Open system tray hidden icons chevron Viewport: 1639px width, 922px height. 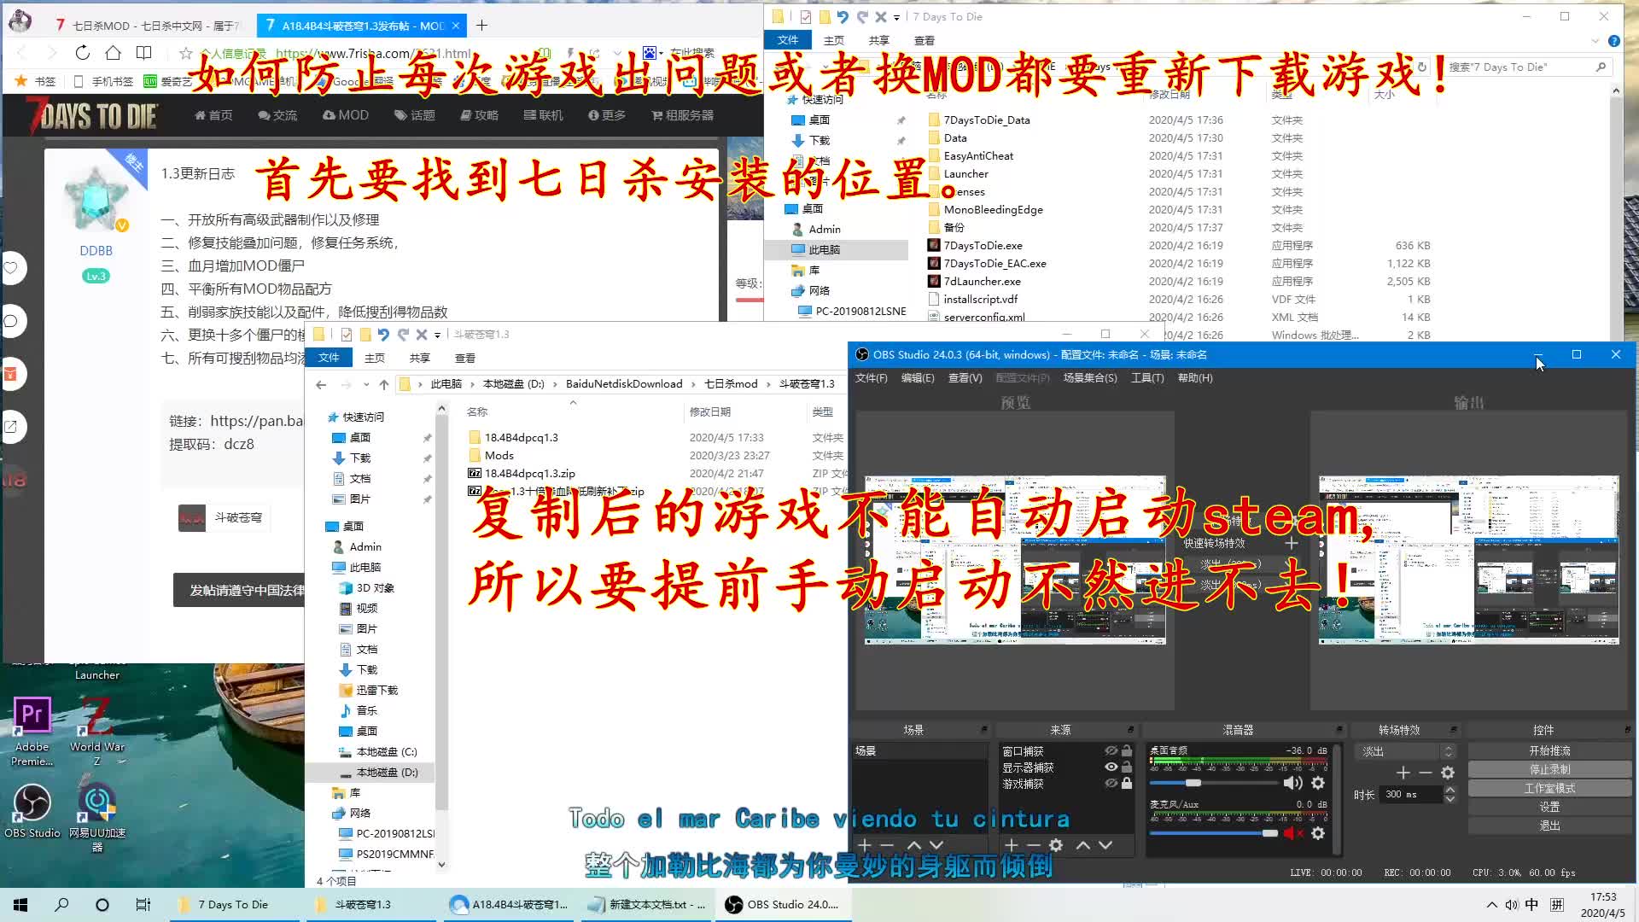1491,905
